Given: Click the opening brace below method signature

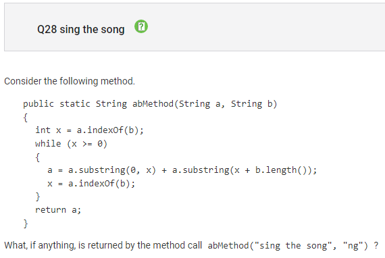Looking at the screenshot, I should click(x=25, y=118).
